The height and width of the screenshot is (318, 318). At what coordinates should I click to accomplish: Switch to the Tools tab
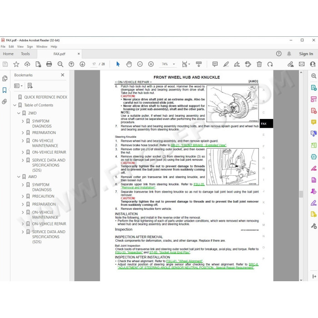(x=25, y=54)
